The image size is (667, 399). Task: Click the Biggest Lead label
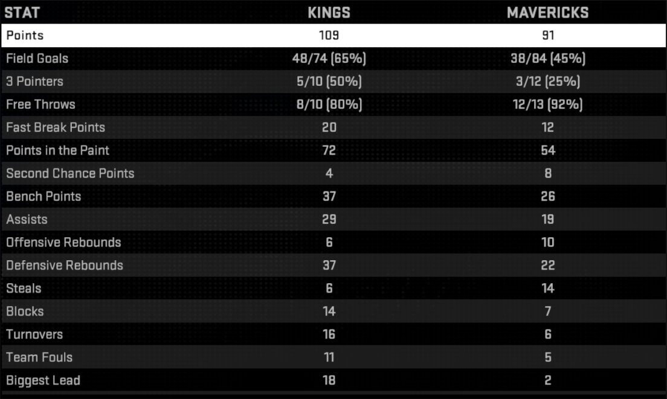(x=43, y=380)
